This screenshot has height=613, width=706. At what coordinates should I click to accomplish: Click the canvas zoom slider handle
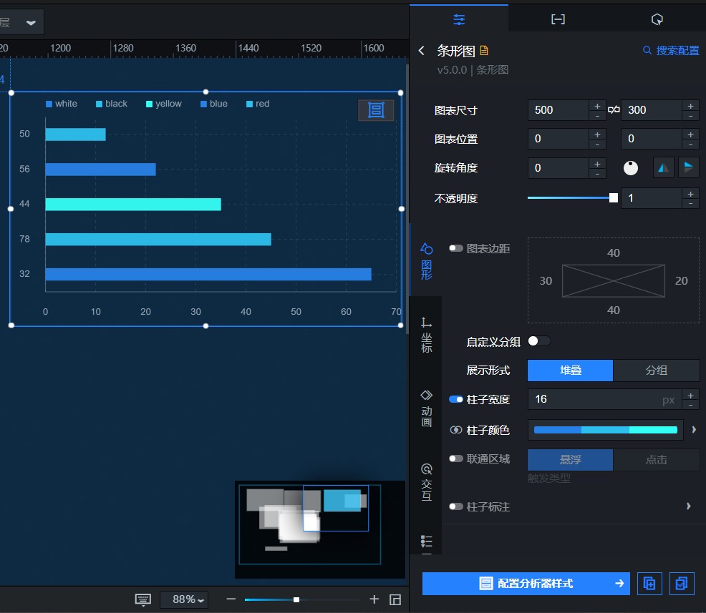(296, 599)
